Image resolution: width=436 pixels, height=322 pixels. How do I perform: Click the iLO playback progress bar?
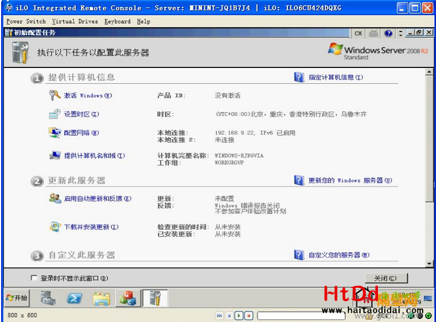[x=301, y=316]
